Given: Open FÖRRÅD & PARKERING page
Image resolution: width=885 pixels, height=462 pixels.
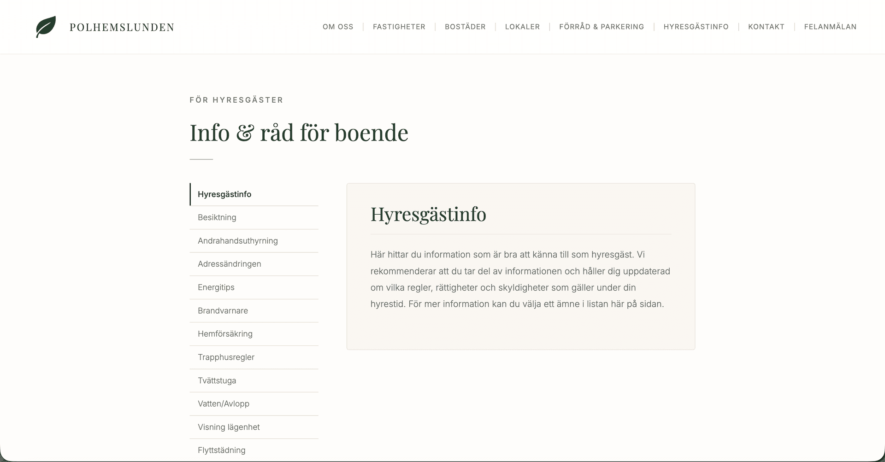Looking at the screenshot, I should click(x=602, y=27).
